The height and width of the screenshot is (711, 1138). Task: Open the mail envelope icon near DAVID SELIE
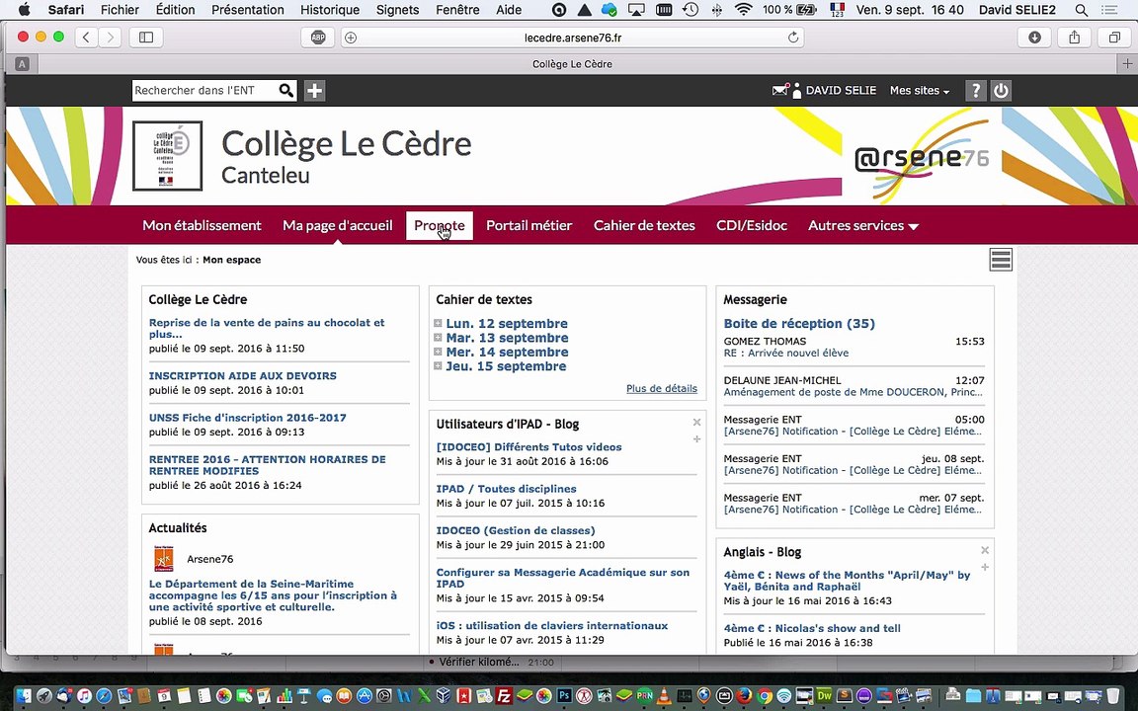tap(780, 90)
